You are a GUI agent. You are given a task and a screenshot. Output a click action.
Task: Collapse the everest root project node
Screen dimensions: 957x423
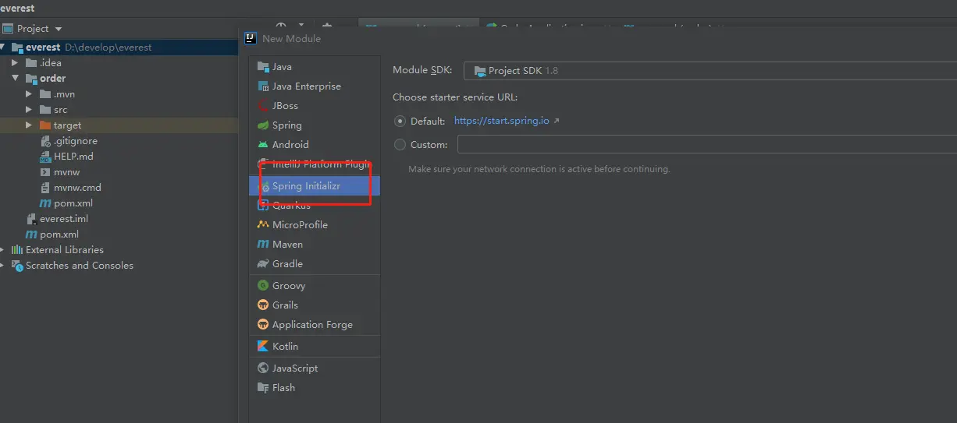[x=4, y=48]
